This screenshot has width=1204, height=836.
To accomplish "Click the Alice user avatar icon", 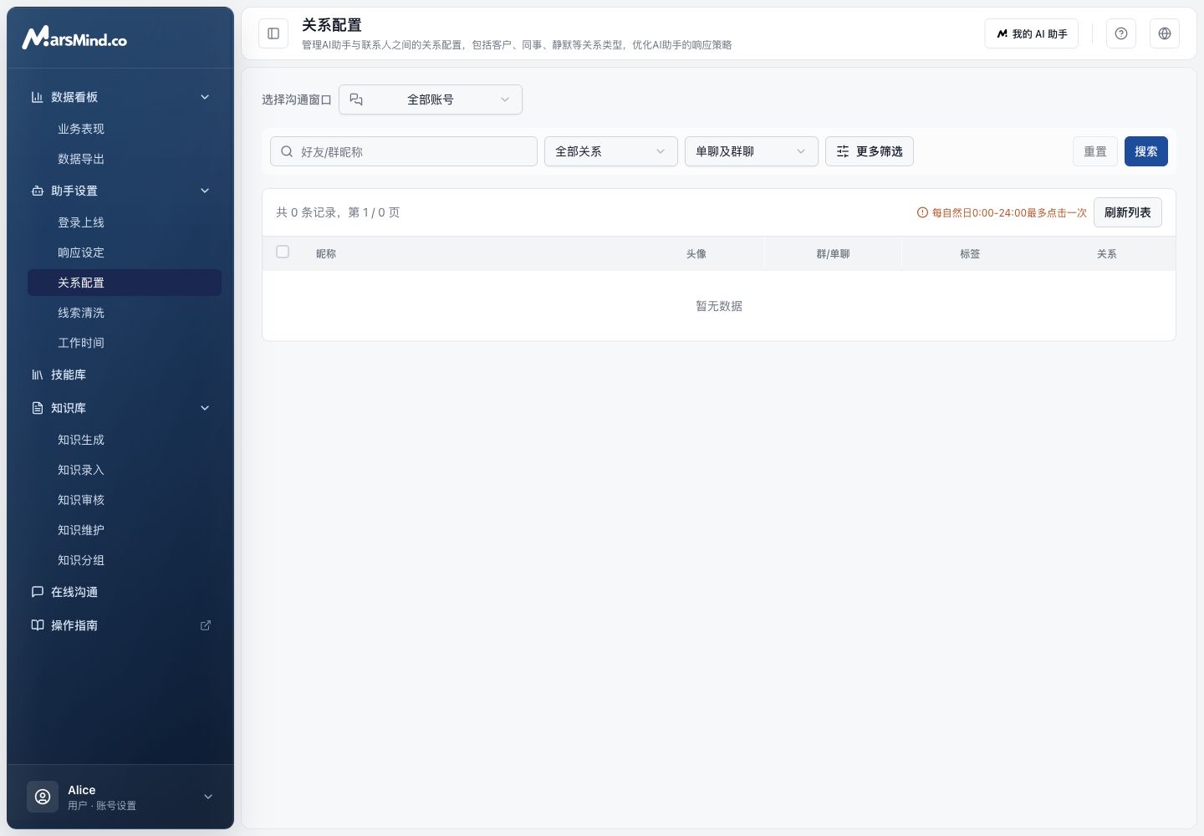I will (x=43, y=797).
